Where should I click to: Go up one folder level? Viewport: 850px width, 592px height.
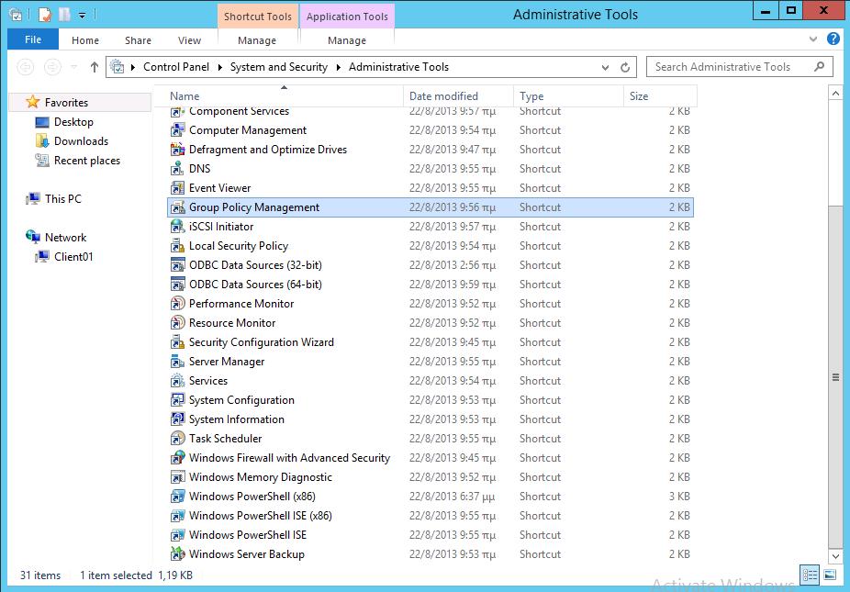[95, 67]
